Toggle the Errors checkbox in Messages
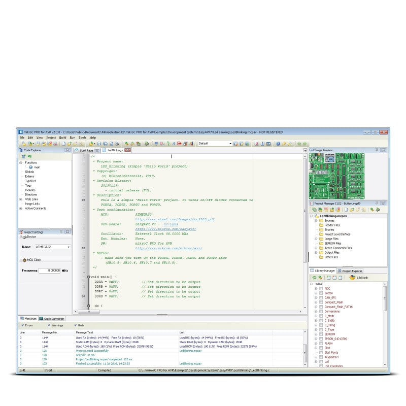Image resolution: width=406 pixels, height=406 pixels. pyautogui.click(x=22, y=325)
